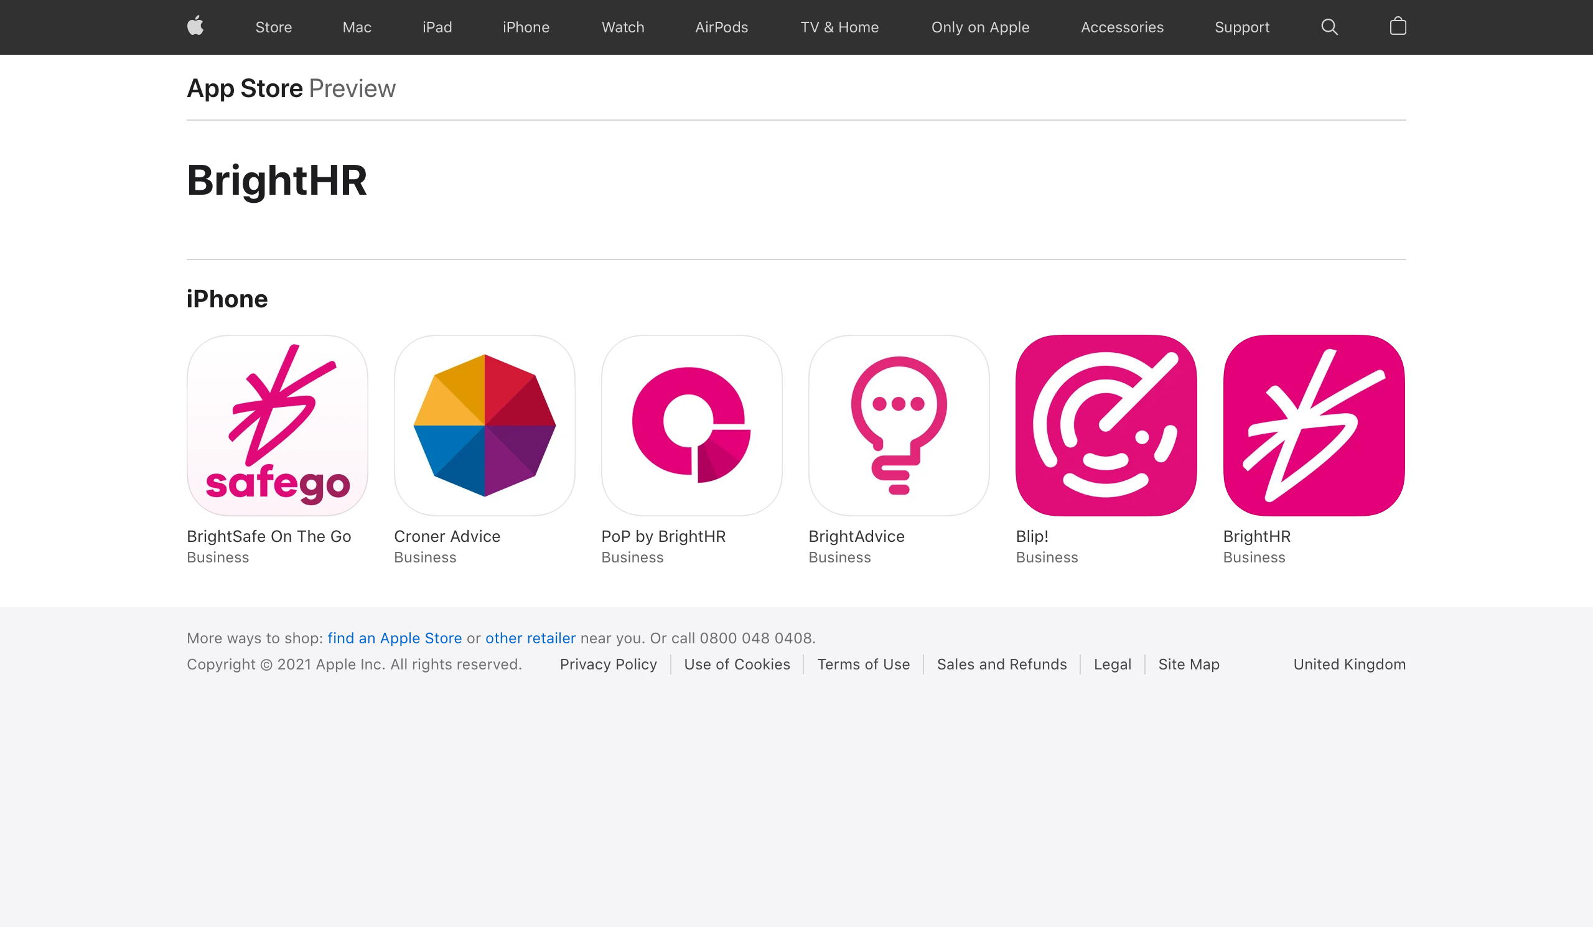
Task: Open the Watch menu item
Action: (x=624, y=27)
